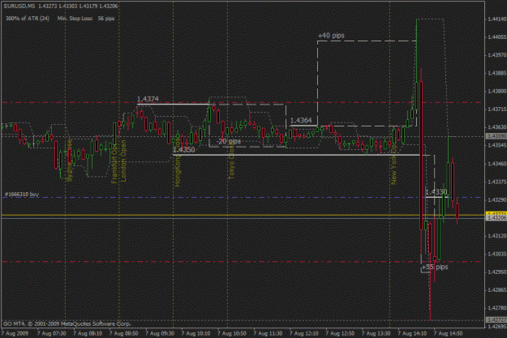Click the 1.43630 price scale value
The width and height of the screenshot is (507, 338).
point(496,127)
